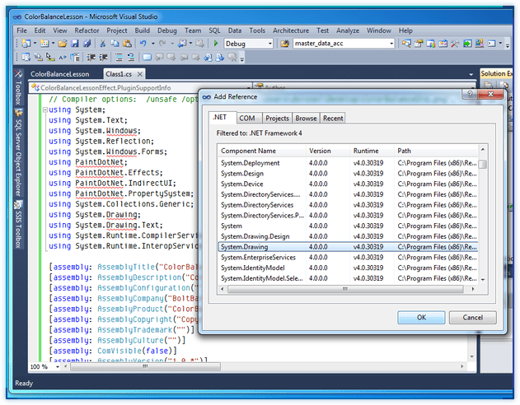Collapse the using directives outline block

(x=45, y=109)
